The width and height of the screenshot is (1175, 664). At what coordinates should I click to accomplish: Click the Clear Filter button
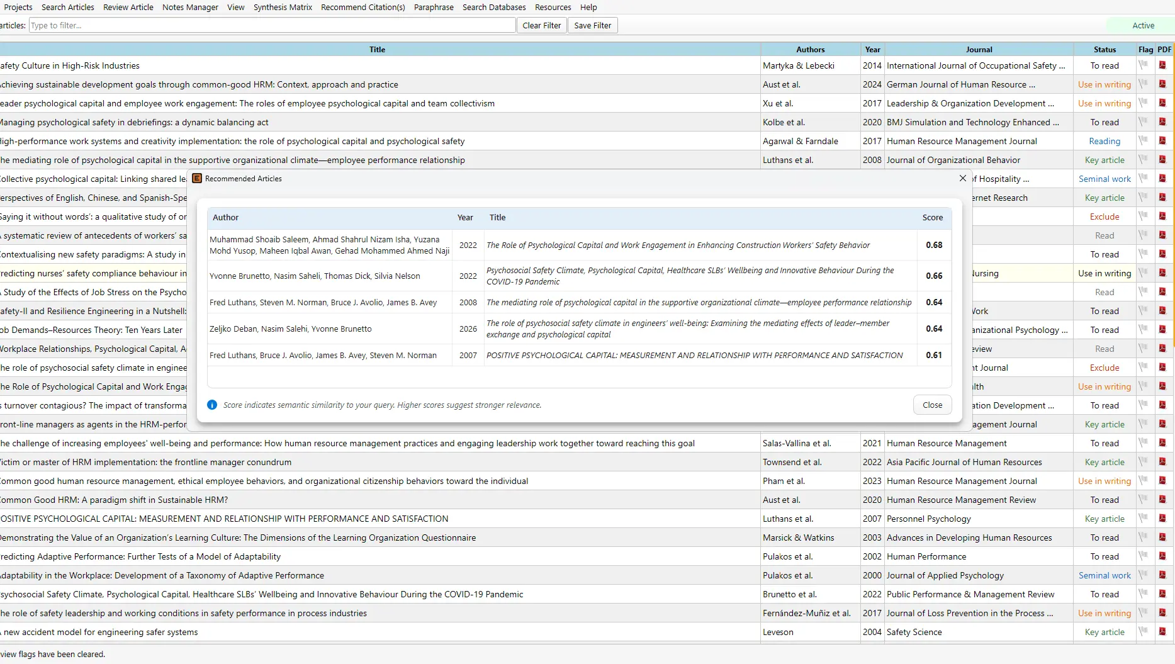[541, 25]
